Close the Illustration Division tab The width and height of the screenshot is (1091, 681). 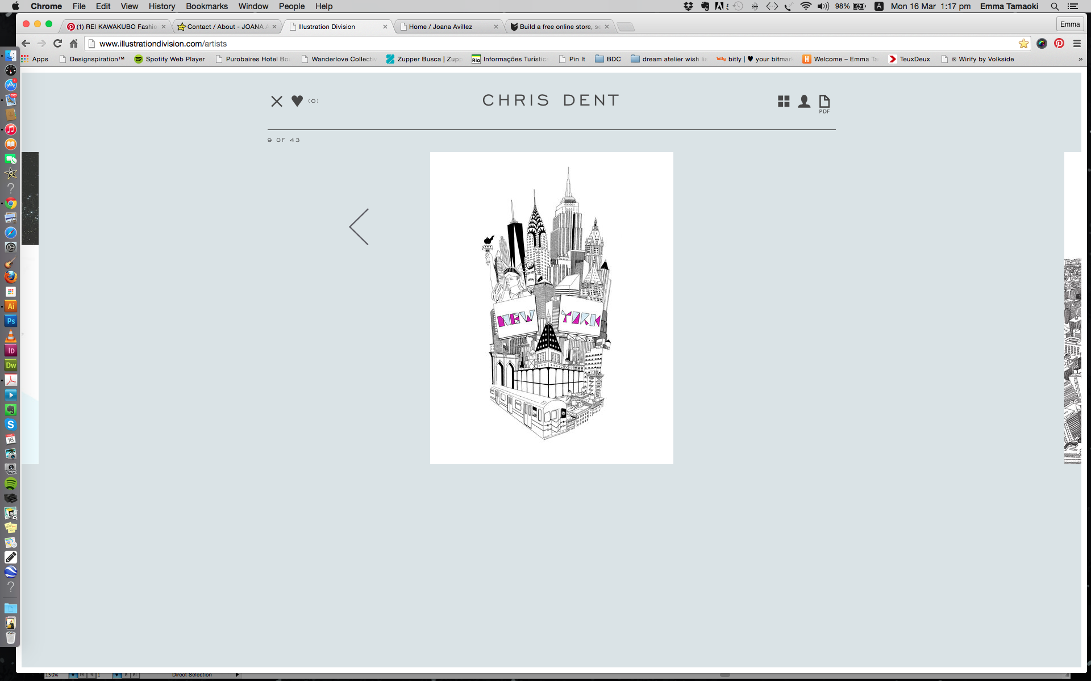[x=385, y=27]
